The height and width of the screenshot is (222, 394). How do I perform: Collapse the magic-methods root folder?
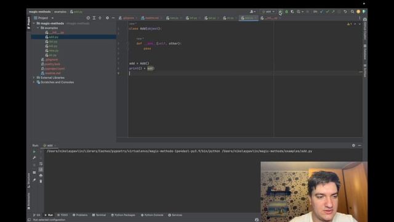(34, 23)
